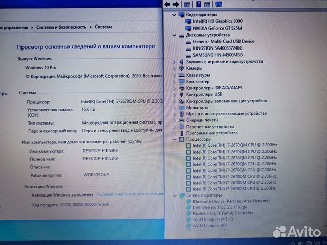
Task: Open the license terms link under Активация Windows
Action: 131,194
